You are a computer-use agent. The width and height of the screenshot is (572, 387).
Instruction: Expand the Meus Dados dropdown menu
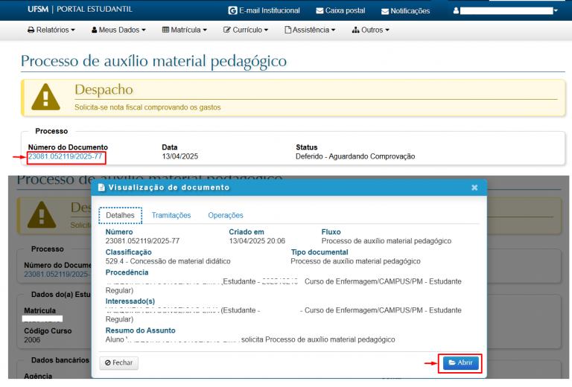click(118, 31)
